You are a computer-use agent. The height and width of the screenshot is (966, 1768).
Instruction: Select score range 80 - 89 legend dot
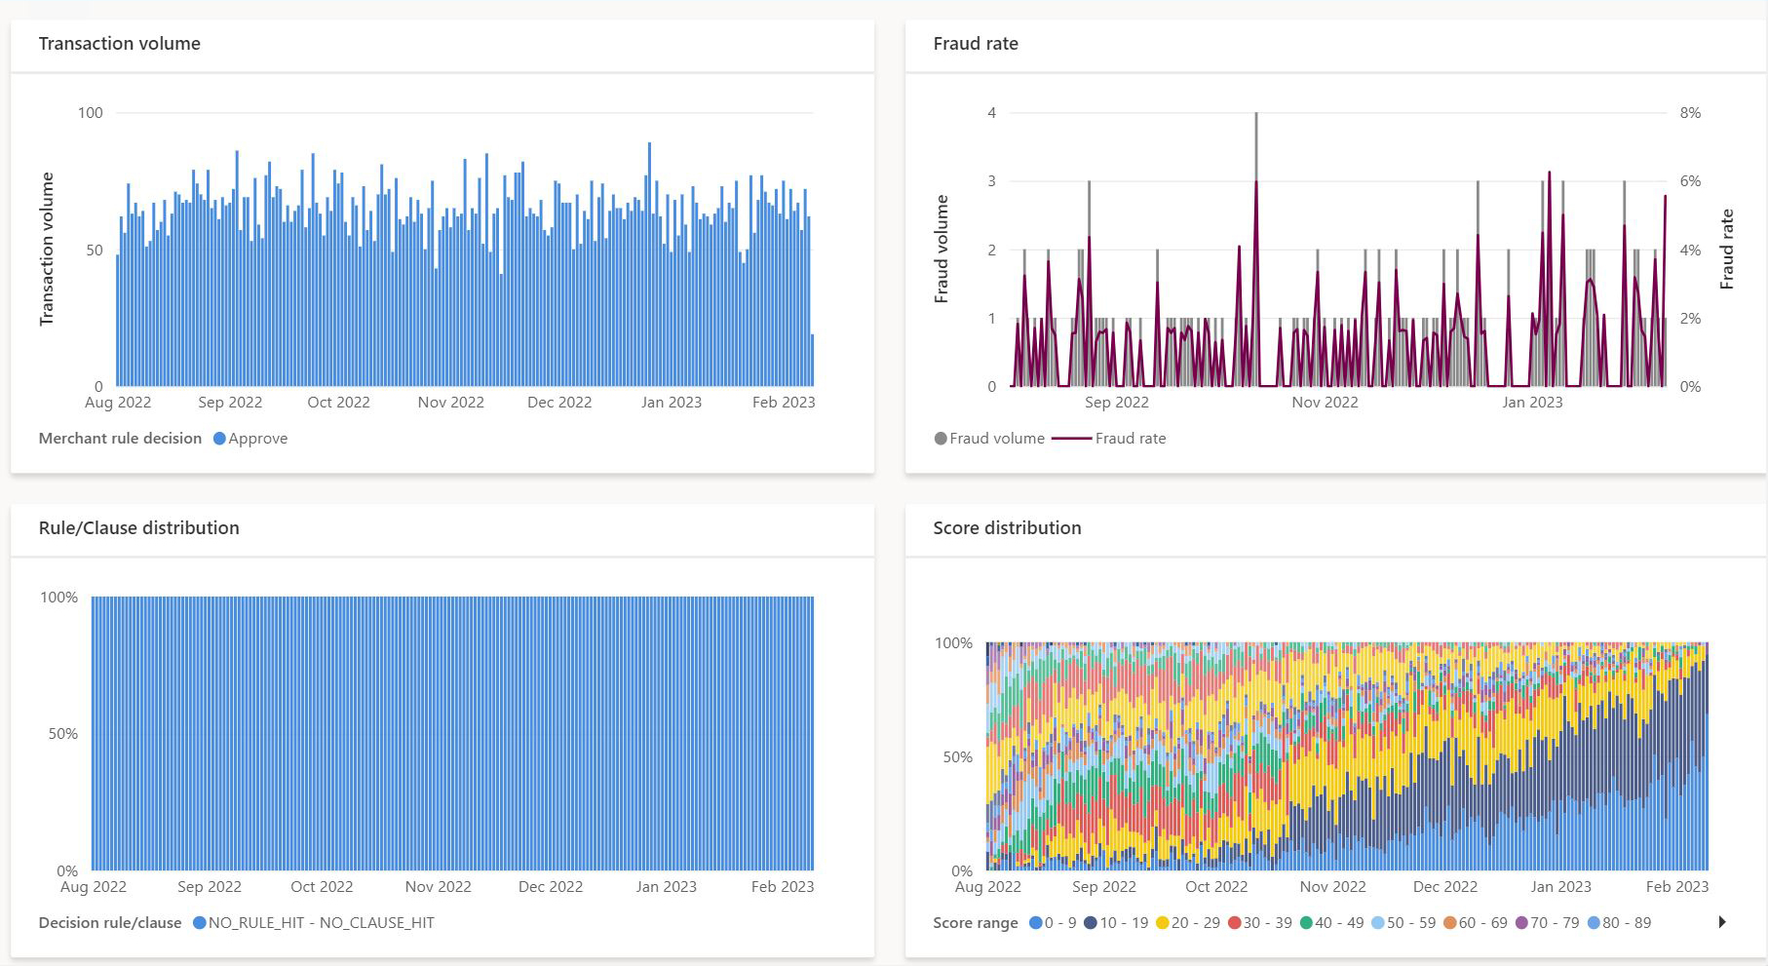tap(1594, 923)
